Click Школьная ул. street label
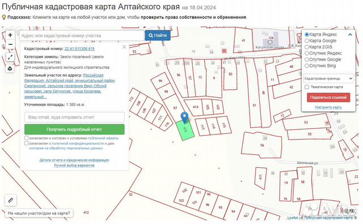The width and height of the screenshot is (363, 224). pos(307,163)
